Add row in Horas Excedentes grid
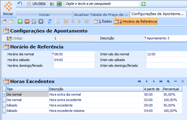Screen dimensions: 187x120 [168, 81]
